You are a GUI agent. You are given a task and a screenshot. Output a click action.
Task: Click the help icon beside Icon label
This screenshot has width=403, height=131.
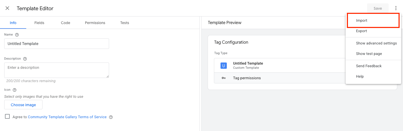15,90
